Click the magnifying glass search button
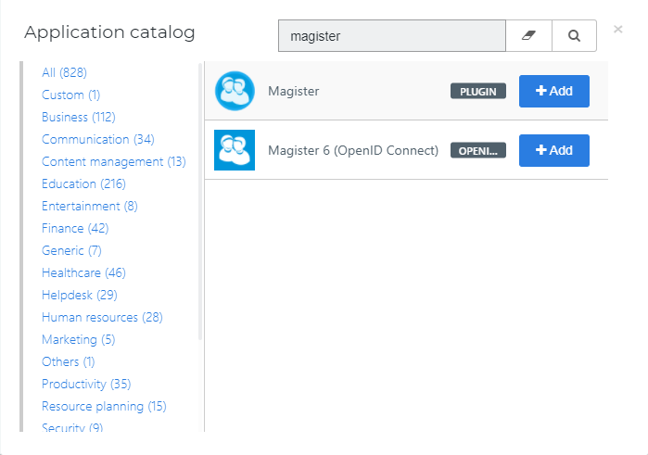Image resolution: width=648 pixels, height=455 pixels. tap(574, 35)
